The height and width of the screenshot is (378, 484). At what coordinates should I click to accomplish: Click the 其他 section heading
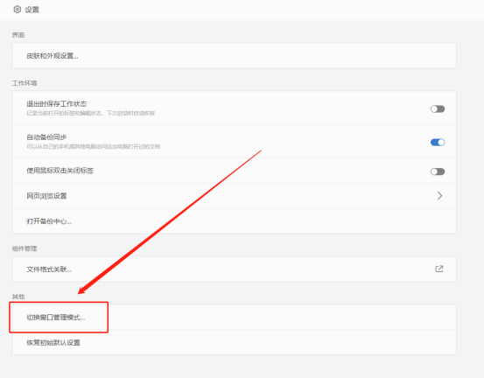pyautogui.click(x=18, y=297)
